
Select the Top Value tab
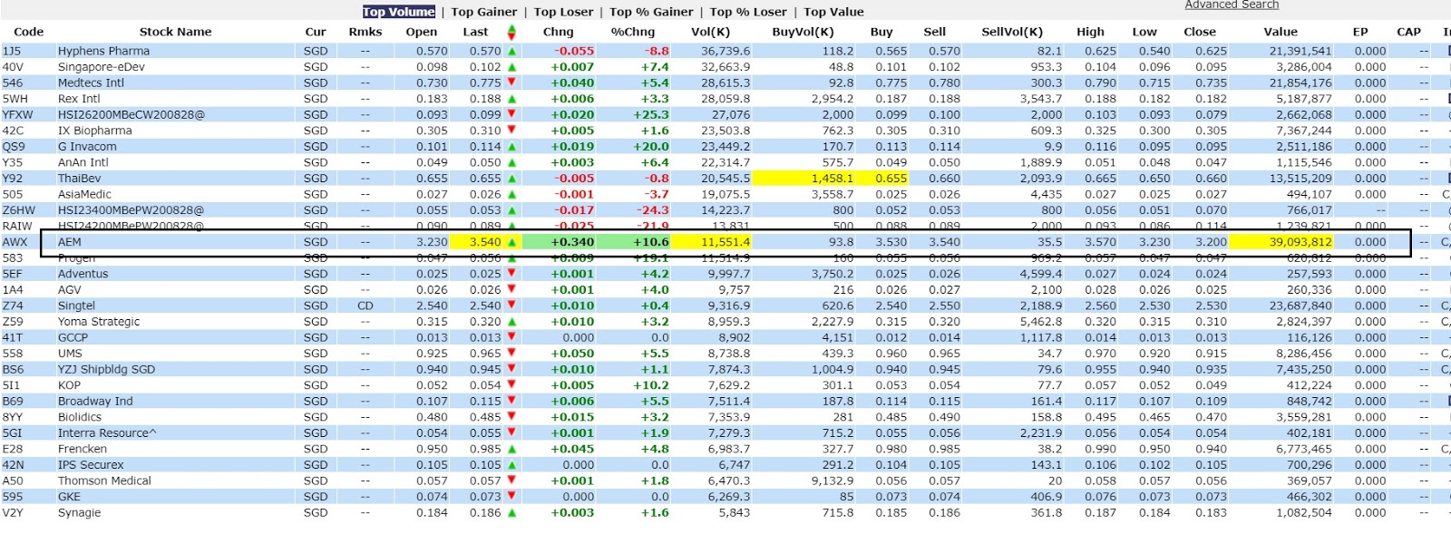pos(833,12)
